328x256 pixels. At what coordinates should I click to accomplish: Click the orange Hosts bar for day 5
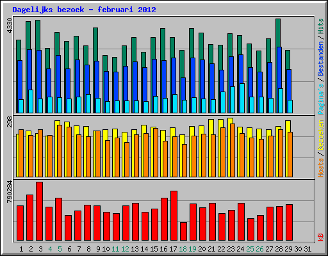coord(60,151)
